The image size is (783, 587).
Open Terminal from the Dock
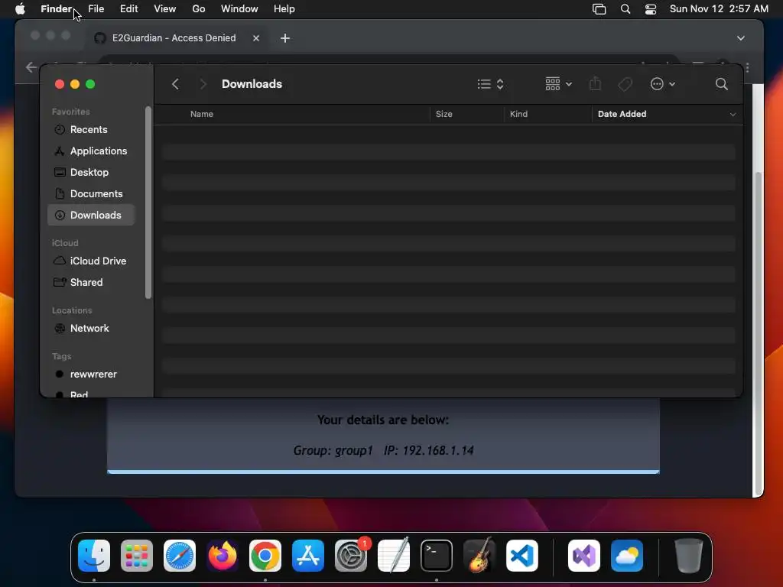pyautogui.click(x=437, y=556)
